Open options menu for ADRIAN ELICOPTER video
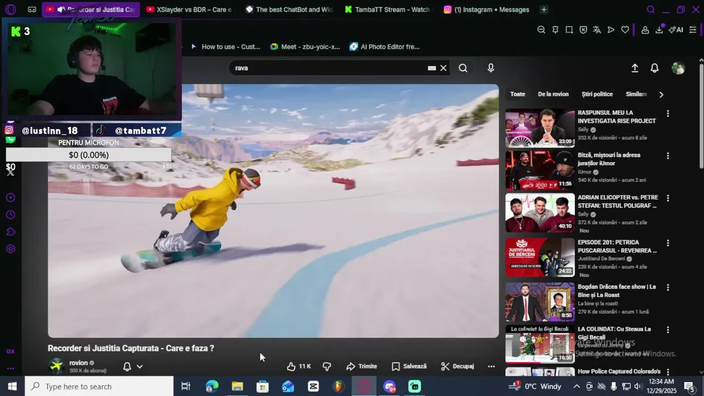 click(x=668, y=198)
